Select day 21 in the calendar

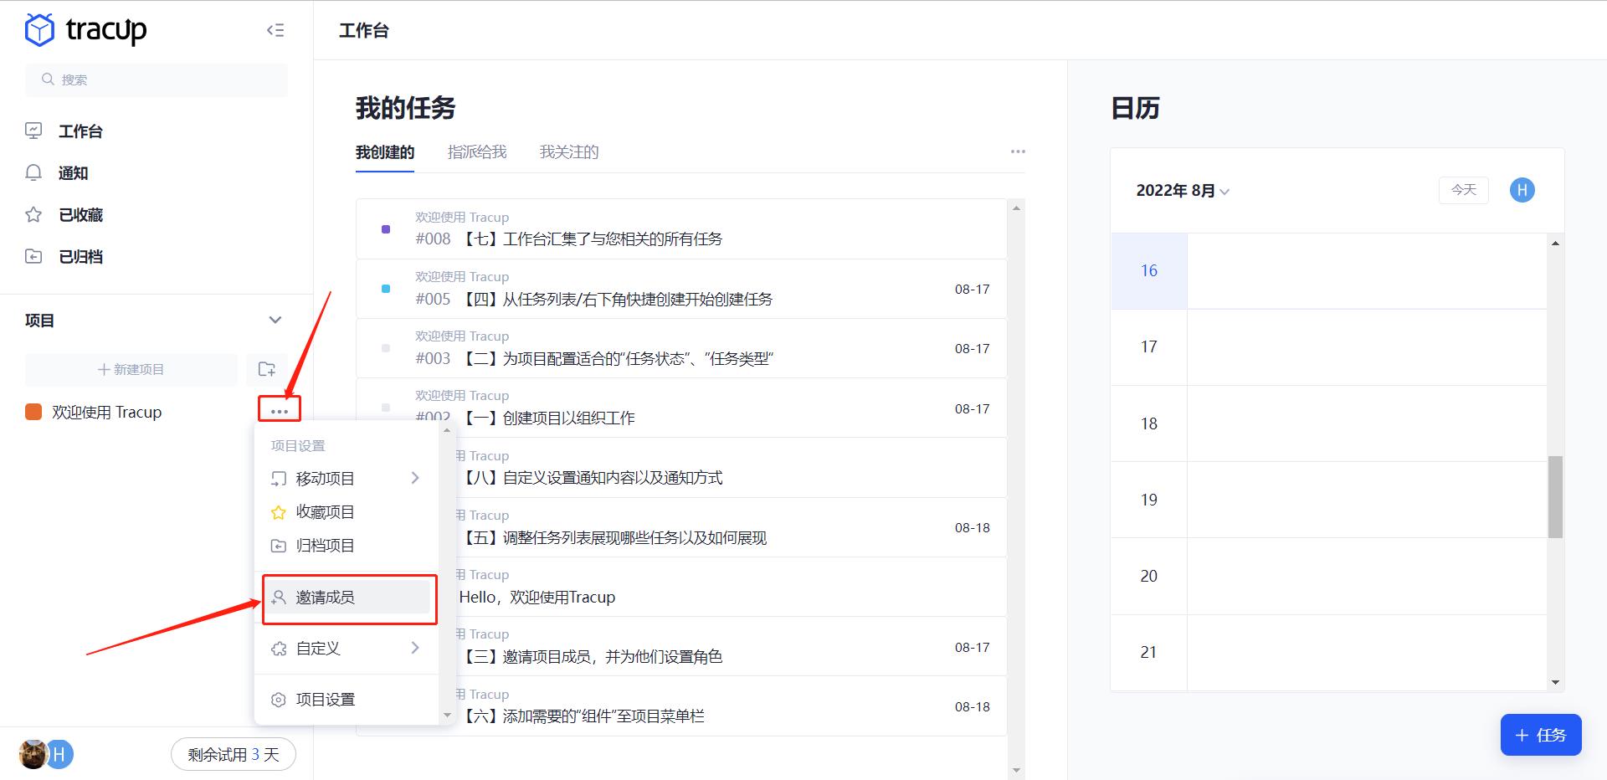(x=1149, y=652)
